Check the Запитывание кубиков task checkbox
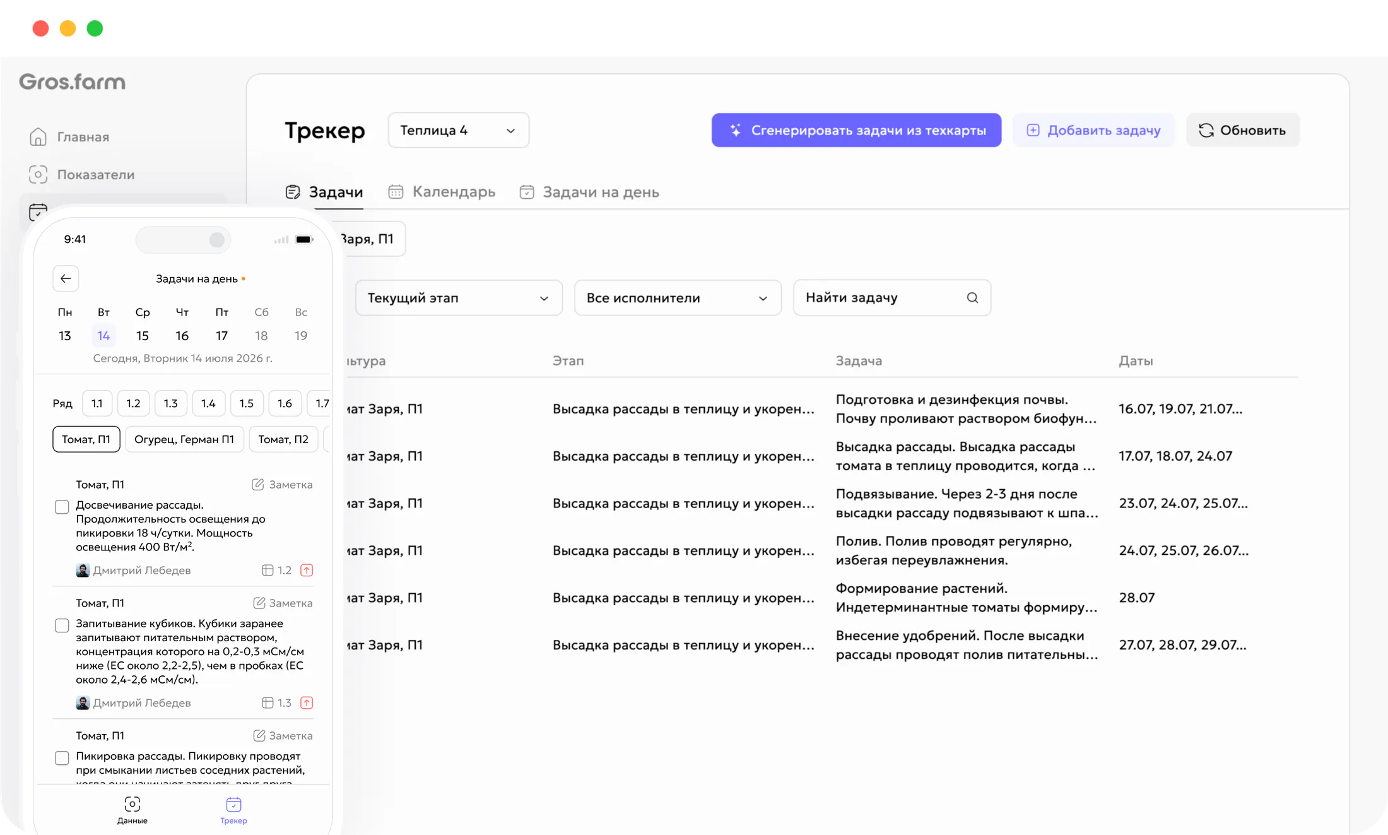The width and height of the screenshot is (1388, 835). [62, 625]
